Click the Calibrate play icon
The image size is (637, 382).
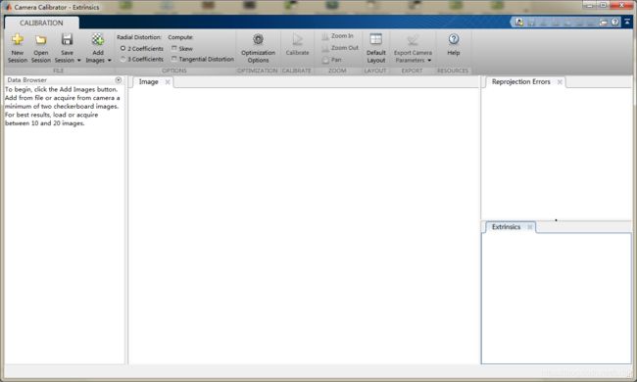(297, 39)
